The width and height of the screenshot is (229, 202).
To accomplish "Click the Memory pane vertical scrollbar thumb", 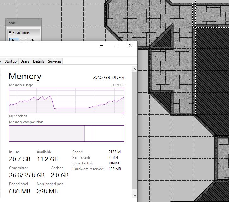I will click(135, 126).
